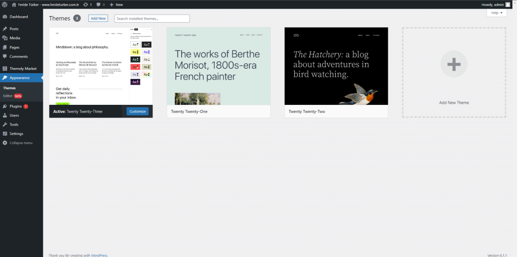Open the Twenty Twenty-One theme thumbnail
This screenshot has width=517, height=257.
[219, 66]
